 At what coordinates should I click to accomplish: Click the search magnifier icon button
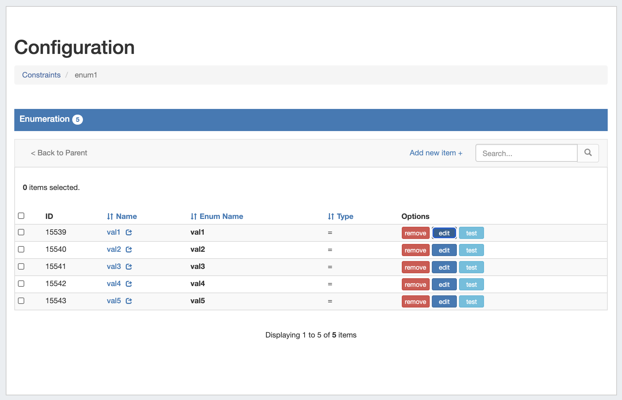(588, 153)
